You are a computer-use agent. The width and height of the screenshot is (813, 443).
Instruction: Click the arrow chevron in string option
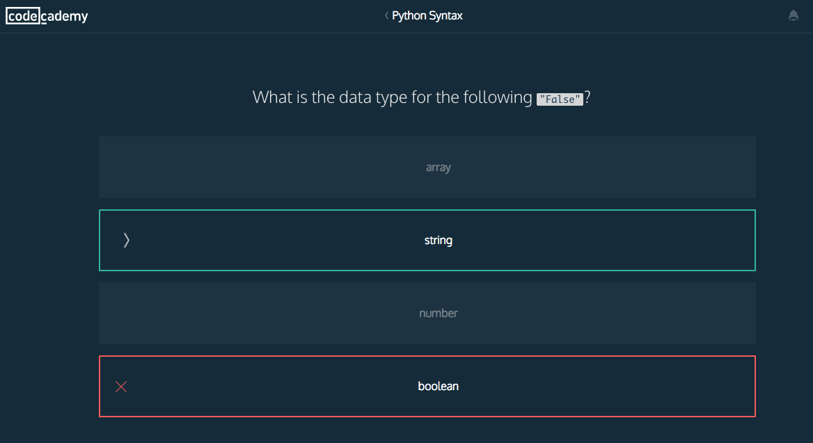pyautogui.click(x=126, y=241)
